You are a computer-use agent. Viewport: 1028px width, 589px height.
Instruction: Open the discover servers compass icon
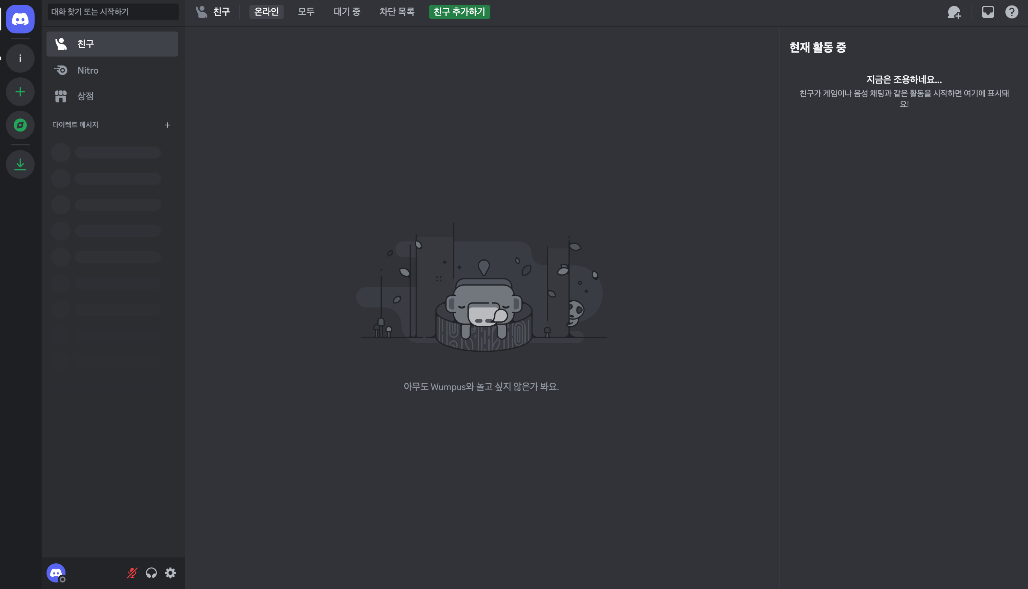pos(20,125)
